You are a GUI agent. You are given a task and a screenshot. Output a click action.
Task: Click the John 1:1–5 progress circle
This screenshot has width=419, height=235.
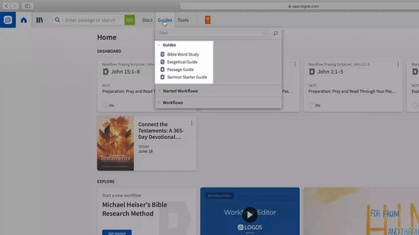pyautogui.click(x=312, y=106)
